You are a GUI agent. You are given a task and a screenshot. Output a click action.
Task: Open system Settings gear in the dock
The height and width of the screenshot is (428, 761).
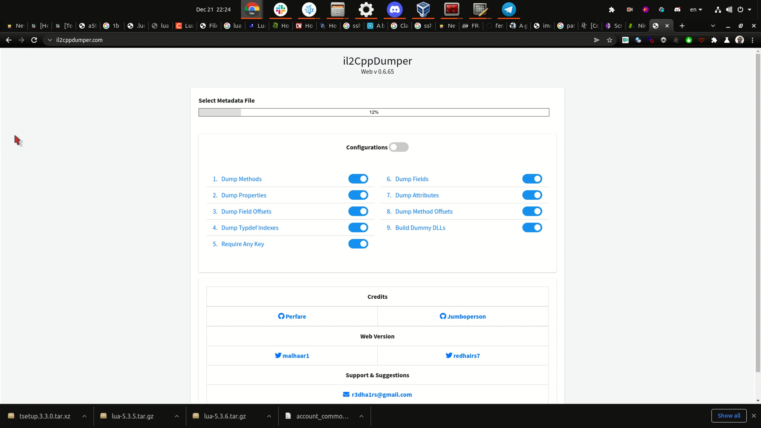pyautogui.click(x=366, y=10)
